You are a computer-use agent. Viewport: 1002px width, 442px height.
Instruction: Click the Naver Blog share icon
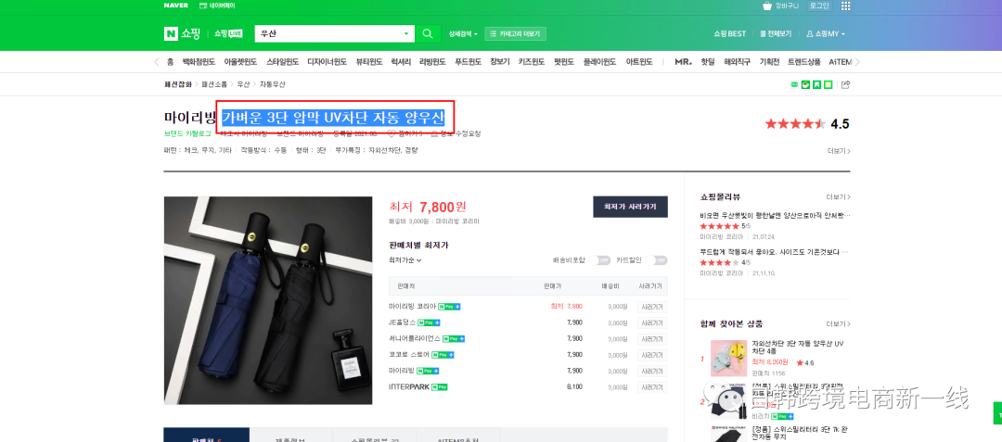tap(805, 84)
